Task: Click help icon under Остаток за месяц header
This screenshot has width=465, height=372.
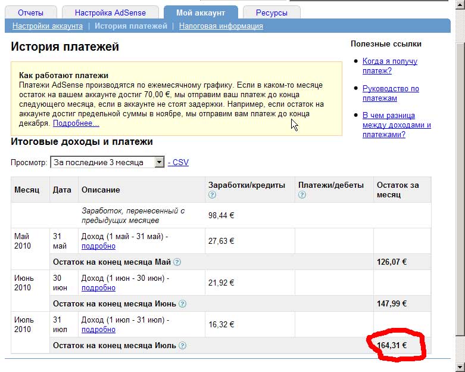Action: (381, 204)
